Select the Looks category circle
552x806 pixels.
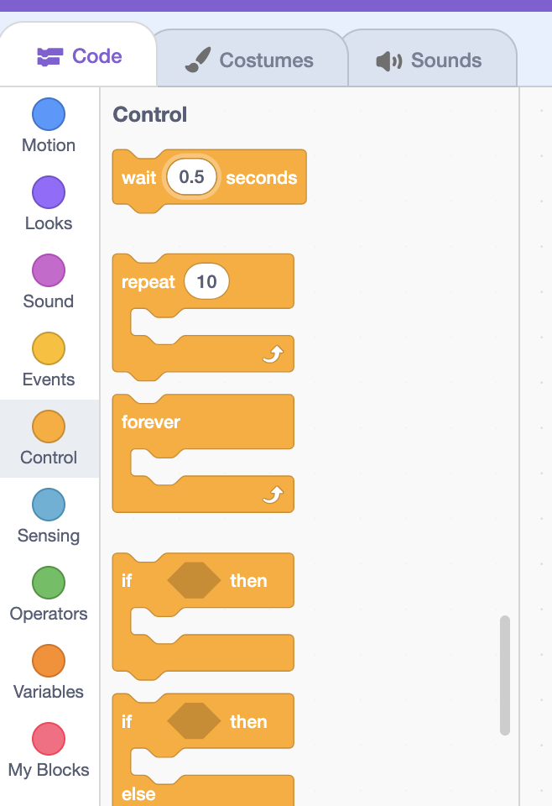tap(49, 192)
